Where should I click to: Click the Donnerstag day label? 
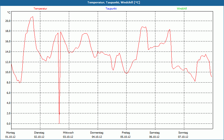[97, 133]
